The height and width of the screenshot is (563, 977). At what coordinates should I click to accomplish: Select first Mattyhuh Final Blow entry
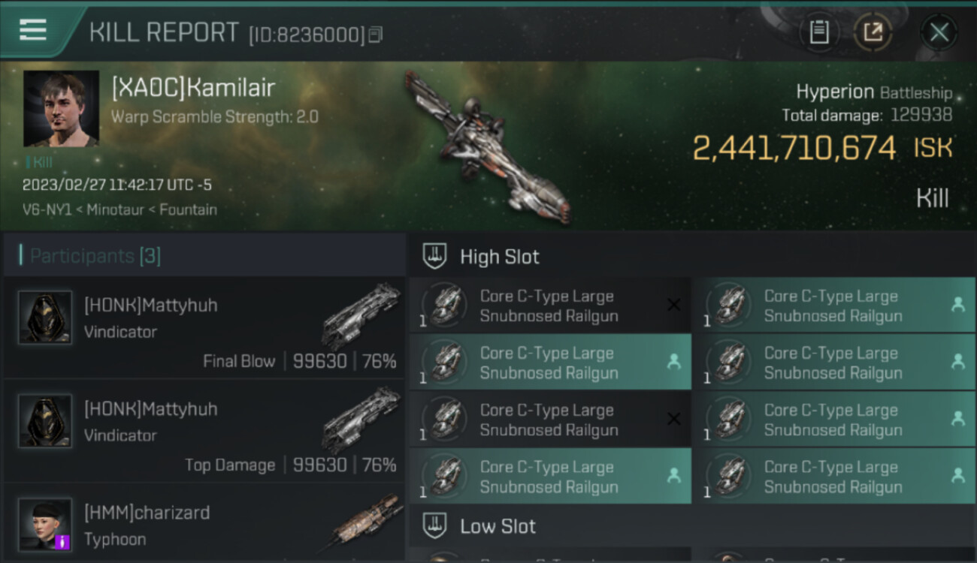click(204, 327)
